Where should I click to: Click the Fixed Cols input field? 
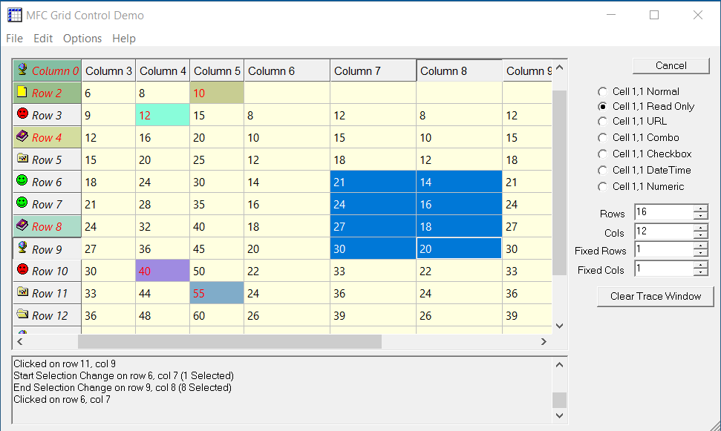(x=664, y=269)
